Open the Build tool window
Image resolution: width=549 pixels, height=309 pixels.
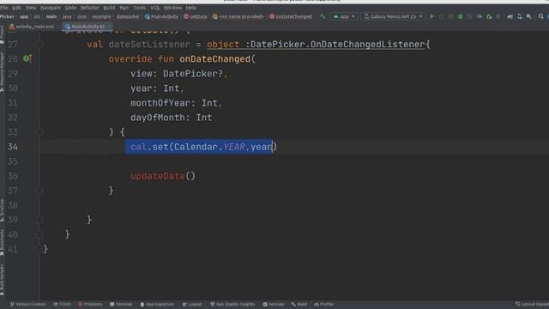[299, 304]
